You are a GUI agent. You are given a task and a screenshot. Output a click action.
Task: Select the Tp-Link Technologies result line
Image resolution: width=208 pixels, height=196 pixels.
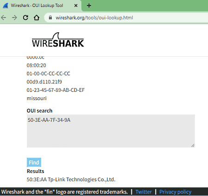tap(71, 179)
